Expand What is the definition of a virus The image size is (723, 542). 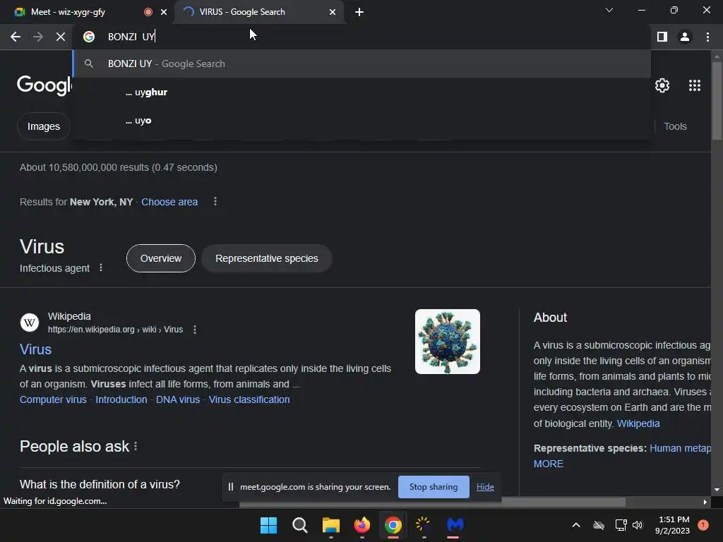tap(100, 484)
